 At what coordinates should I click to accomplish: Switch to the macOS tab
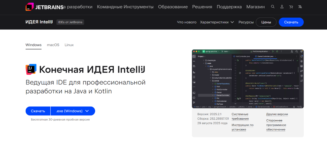[x=53, y=45]
